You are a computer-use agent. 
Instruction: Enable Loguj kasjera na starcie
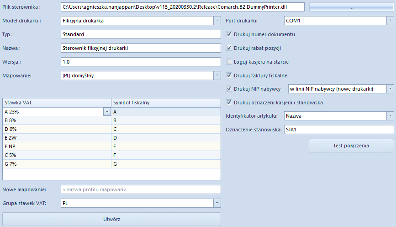229,61
